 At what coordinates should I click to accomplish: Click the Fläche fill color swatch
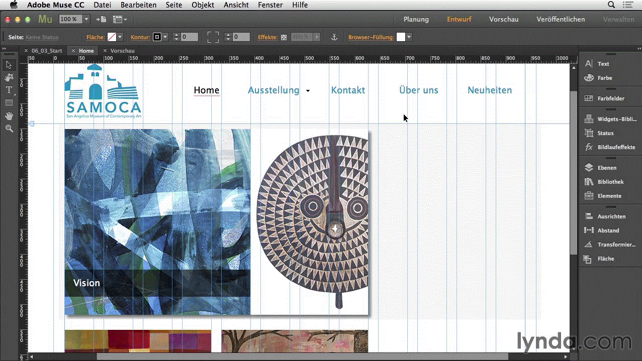tap(112, 37)
